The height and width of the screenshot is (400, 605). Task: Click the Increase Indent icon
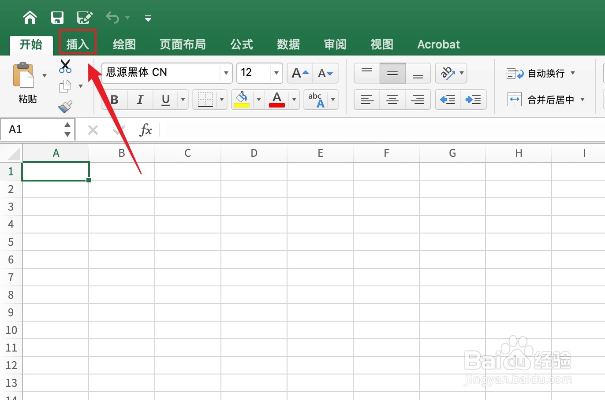click(474, 100)
